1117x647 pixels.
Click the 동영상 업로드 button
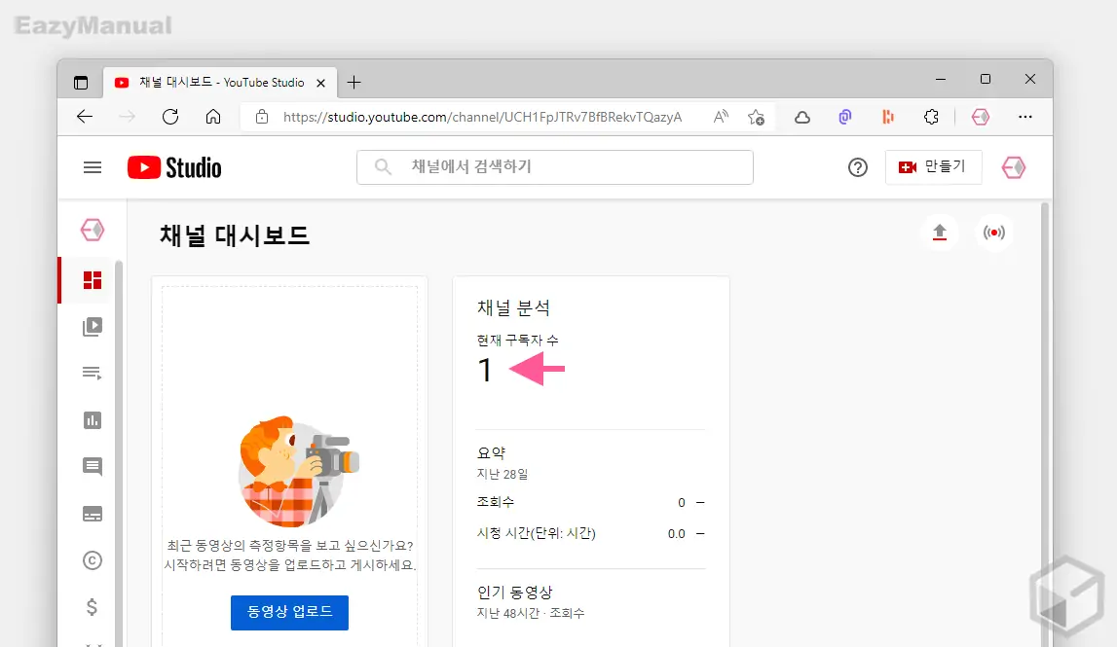[289, 612]
